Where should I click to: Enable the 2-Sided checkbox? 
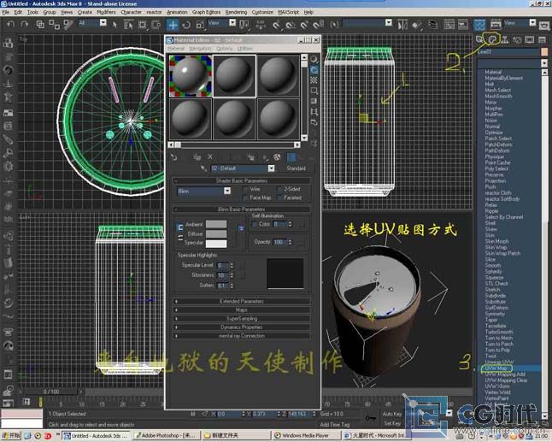[x=279, y=189]
